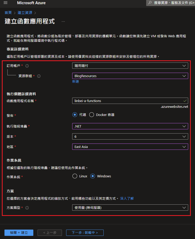
Task: Click the portal search box
Action: point(171,3)
